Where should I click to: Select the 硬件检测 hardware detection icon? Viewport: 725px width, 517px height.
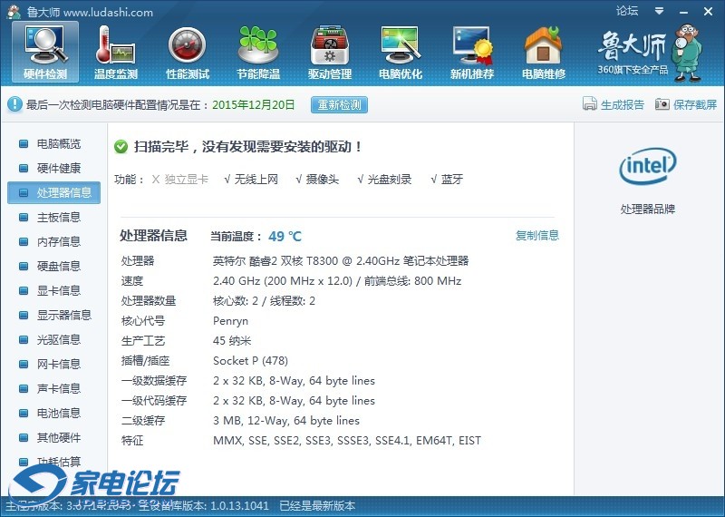[x=44, y=51]
